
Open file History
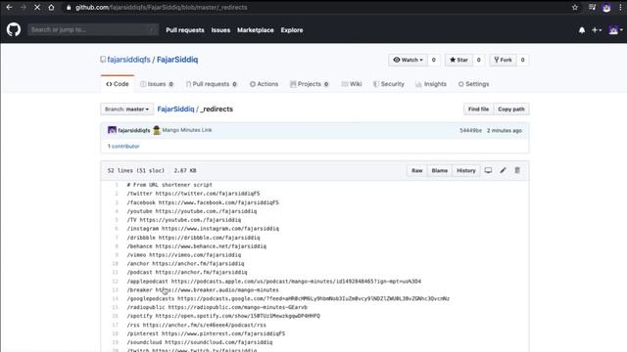466,170
